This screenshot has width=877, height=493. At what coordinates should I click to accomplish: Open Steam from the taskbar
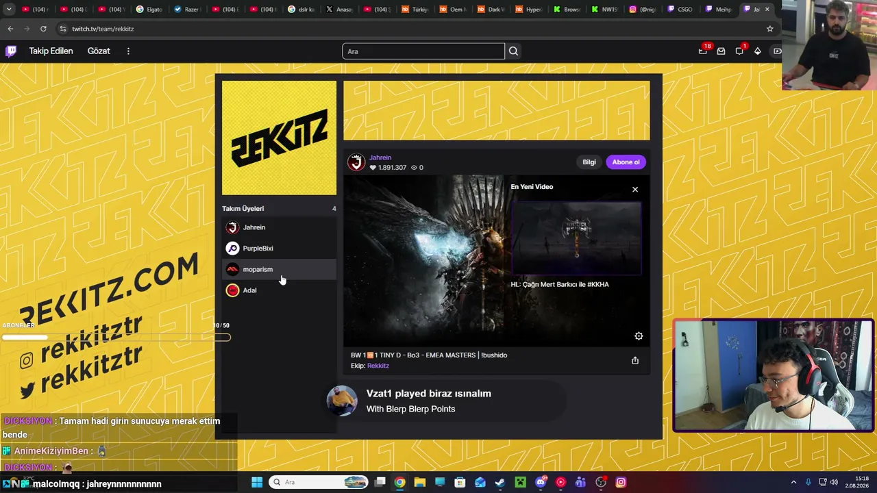[x=500, y=482]
